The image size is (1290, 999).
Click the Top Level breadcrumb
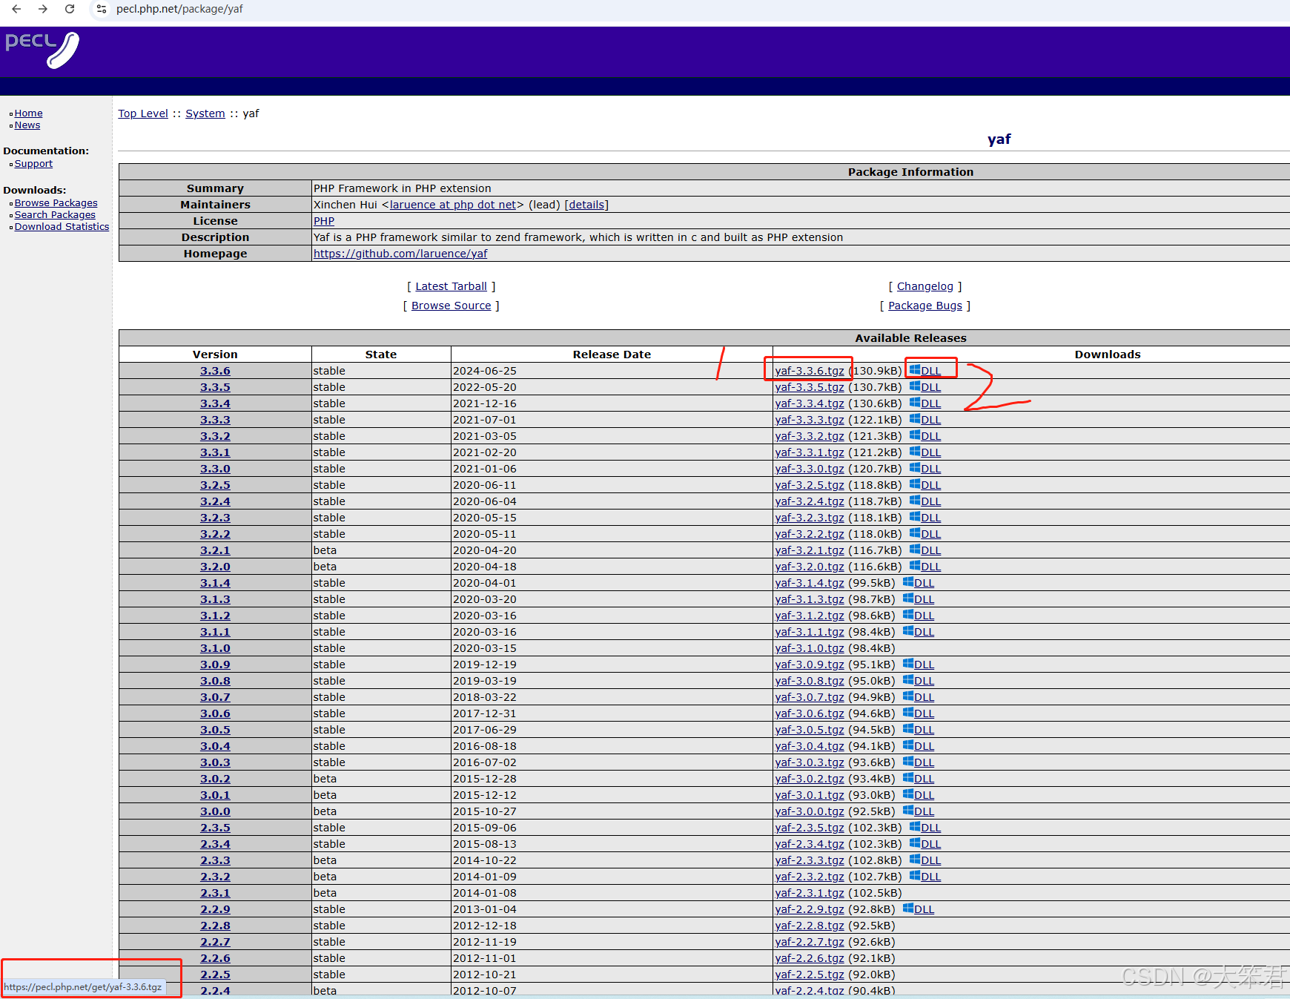pyautogui.click(x=143, y=113)
